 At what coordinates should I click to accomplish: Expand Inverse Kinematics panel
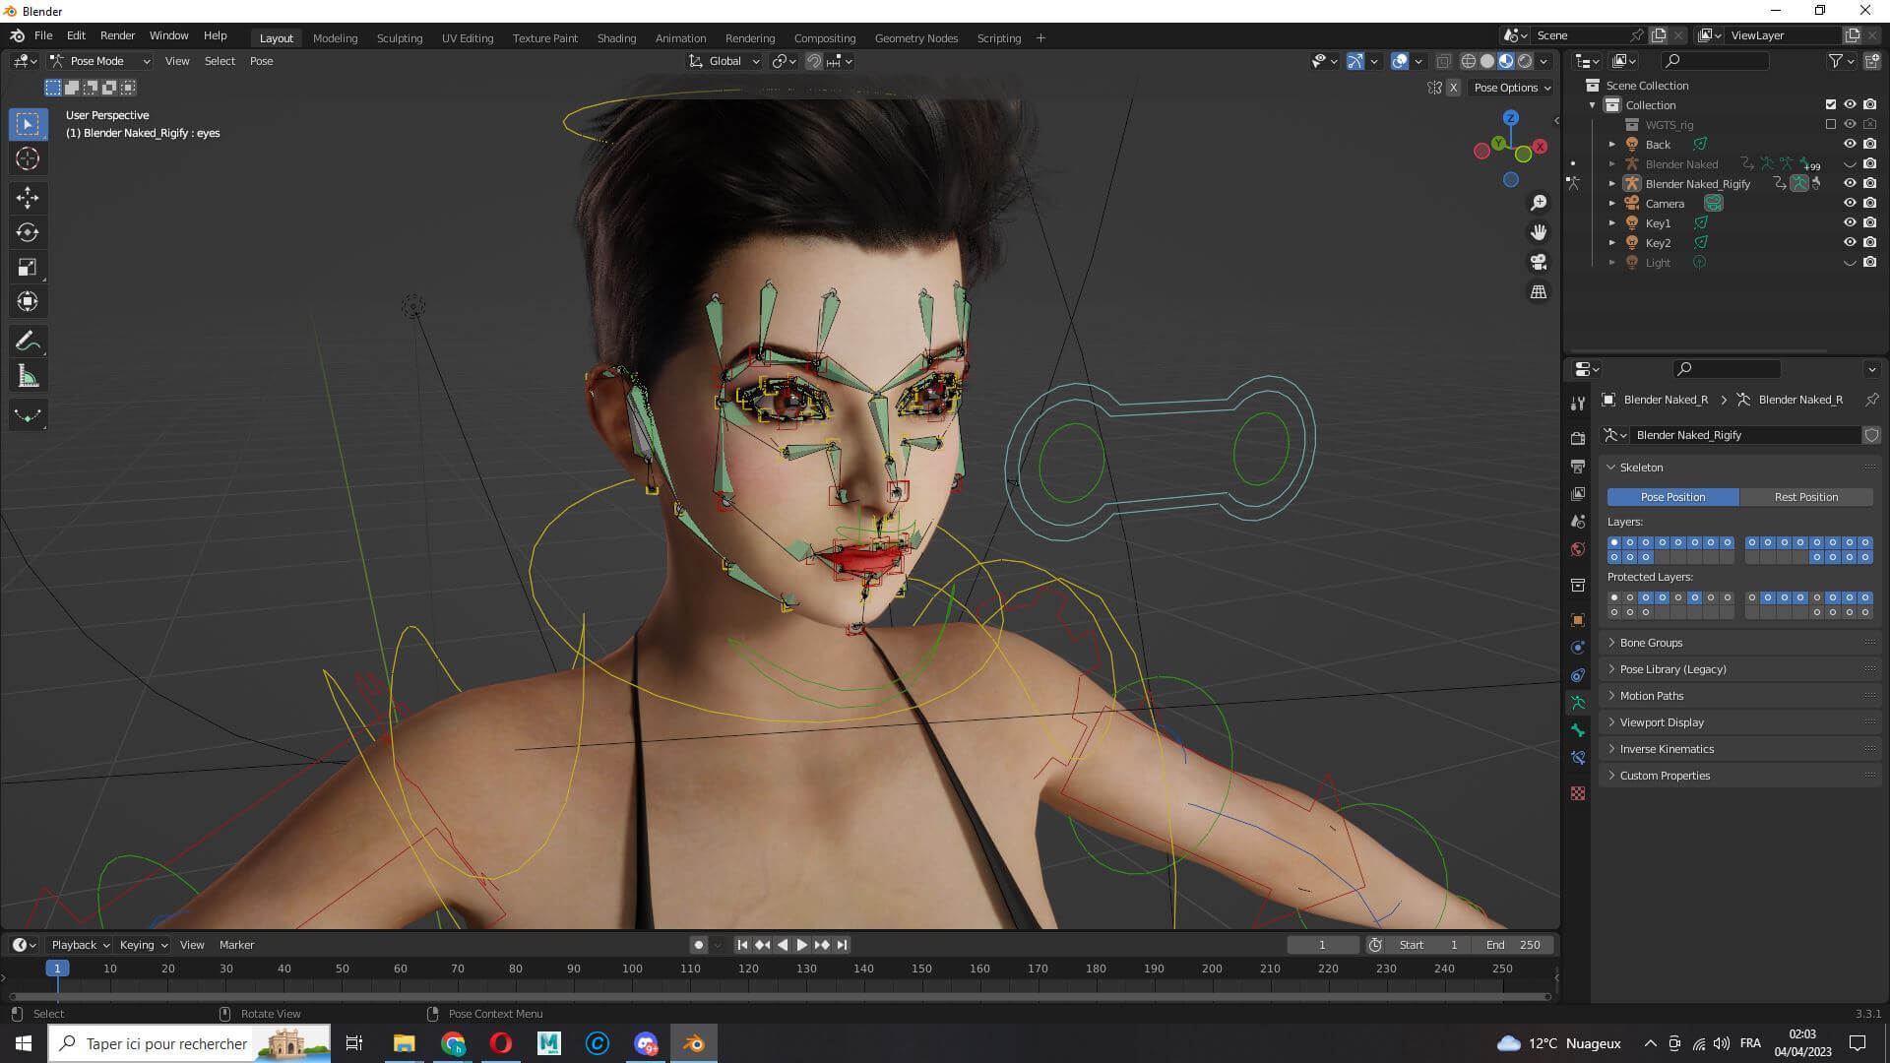tap(1667, 749)
